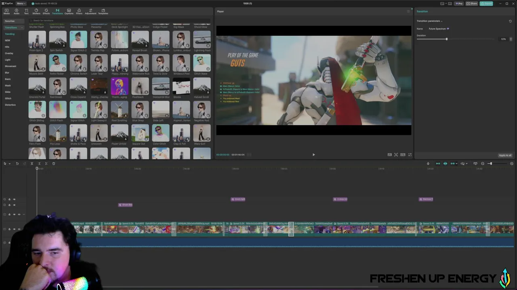
Task: Zoom out the timeline
Action: [482, 164]
